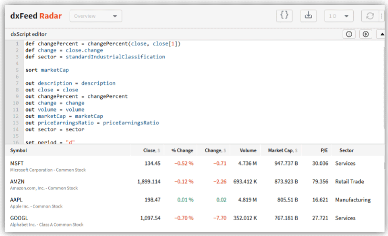Image resolution: width=388 pixels, height=236 pixels.
Task: Sort by Sector column header
Action: [x=346, y=150]
